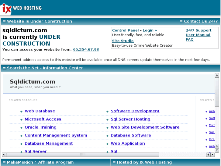Open the Web Site Development Software link

(x=145, y=127)
